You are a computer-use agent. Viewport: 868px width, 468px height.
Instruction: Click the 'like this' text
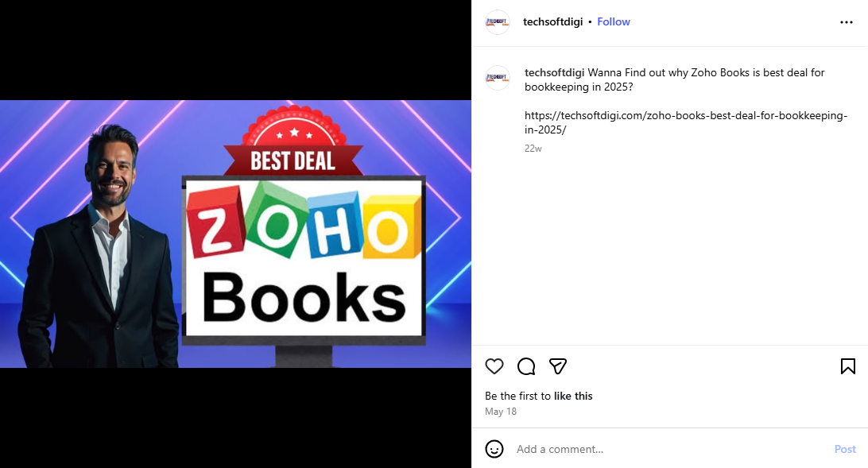tap(573, 396)
